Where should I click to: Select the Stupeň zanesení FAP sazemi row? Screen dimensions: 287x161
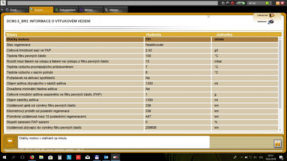pyautogui.click(x=142, y=122)
